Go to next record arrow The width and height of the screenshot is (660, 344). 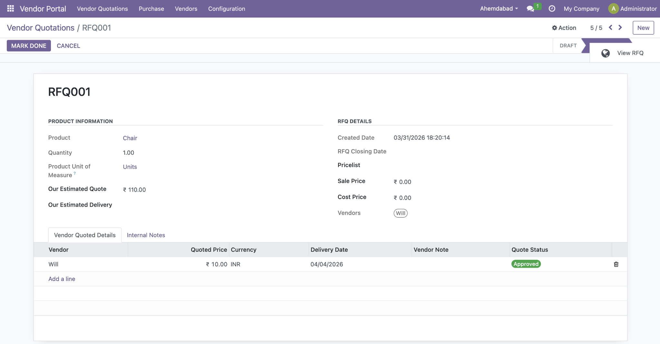click(620, 28)
